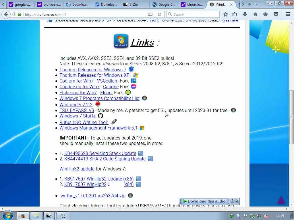Show the green padlock security details
This screenshot has width=294, height=220.
click(x=20, y=14)
